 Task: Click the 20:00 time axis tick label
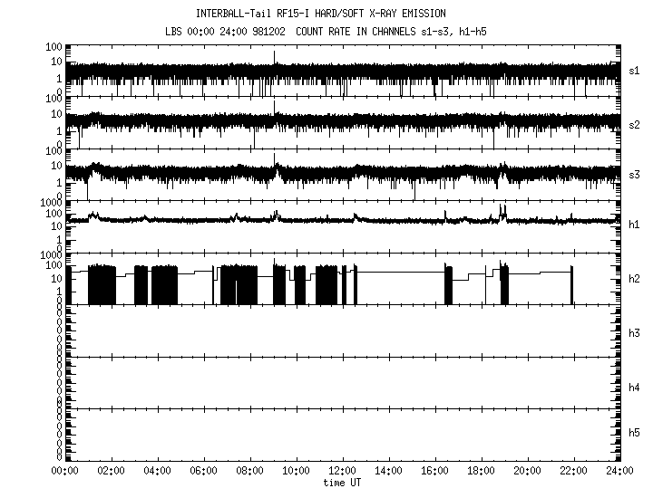point(527,472)
